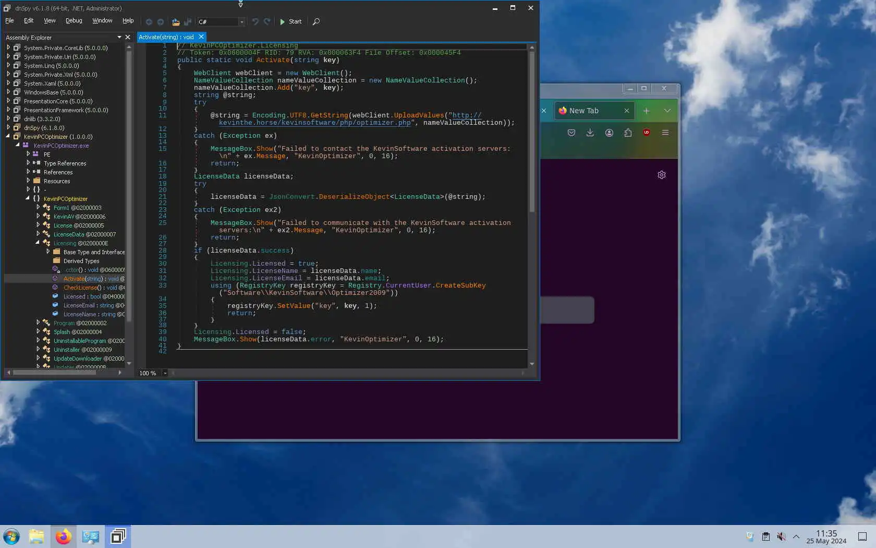Select dnlib (3.3.2.0) in Assembly Explorer

coord(42,119)
